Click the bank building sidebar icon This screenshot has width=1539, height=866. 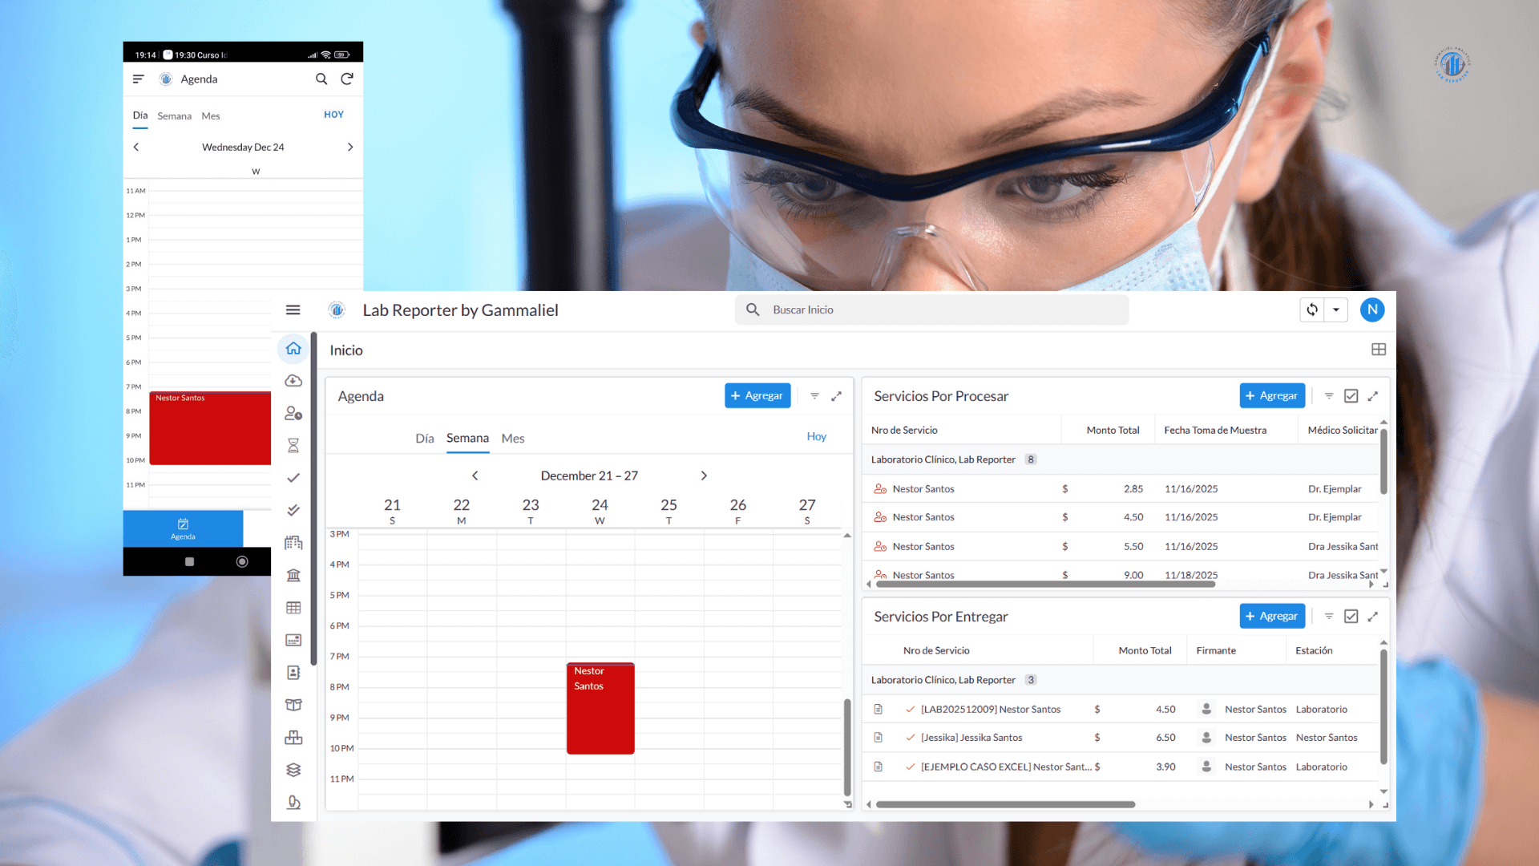[293, 575]
